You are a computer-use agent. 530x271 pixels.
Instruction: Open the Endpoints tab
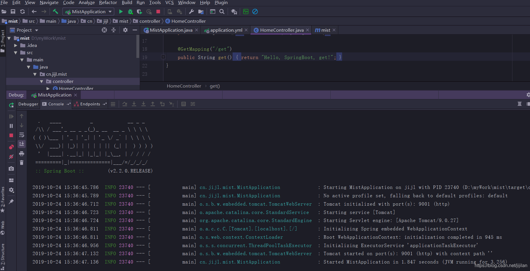click(x=90, y=104)
